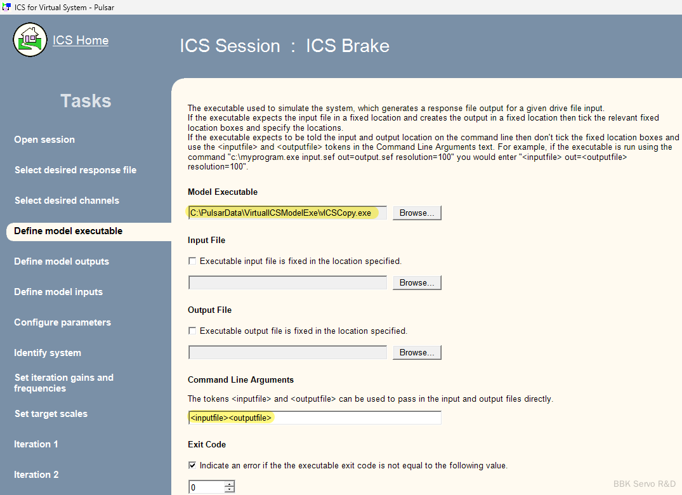This screenshot has width=682, height=495.
Task: Click the ICS Home house icon
Action: (30, 39)
